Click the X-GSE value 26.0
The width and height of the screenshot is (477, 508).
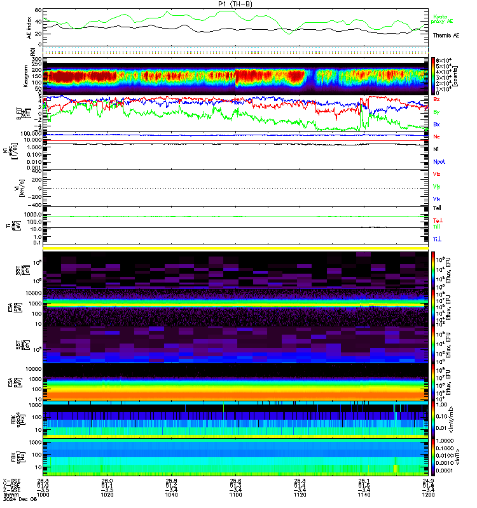(107, 481)
